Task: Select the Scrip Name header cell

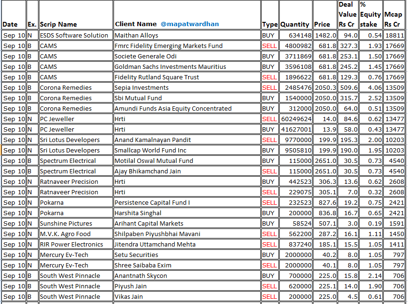Action: [76, 15]
